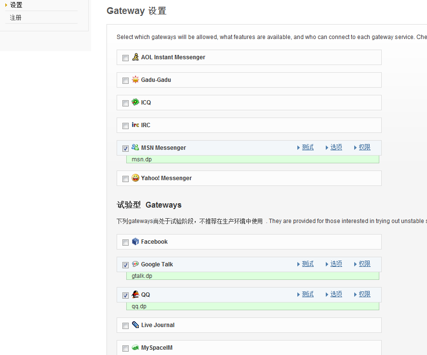
Task: Click the Live Journal pencil icon
Action: click(x=135, y=325)
